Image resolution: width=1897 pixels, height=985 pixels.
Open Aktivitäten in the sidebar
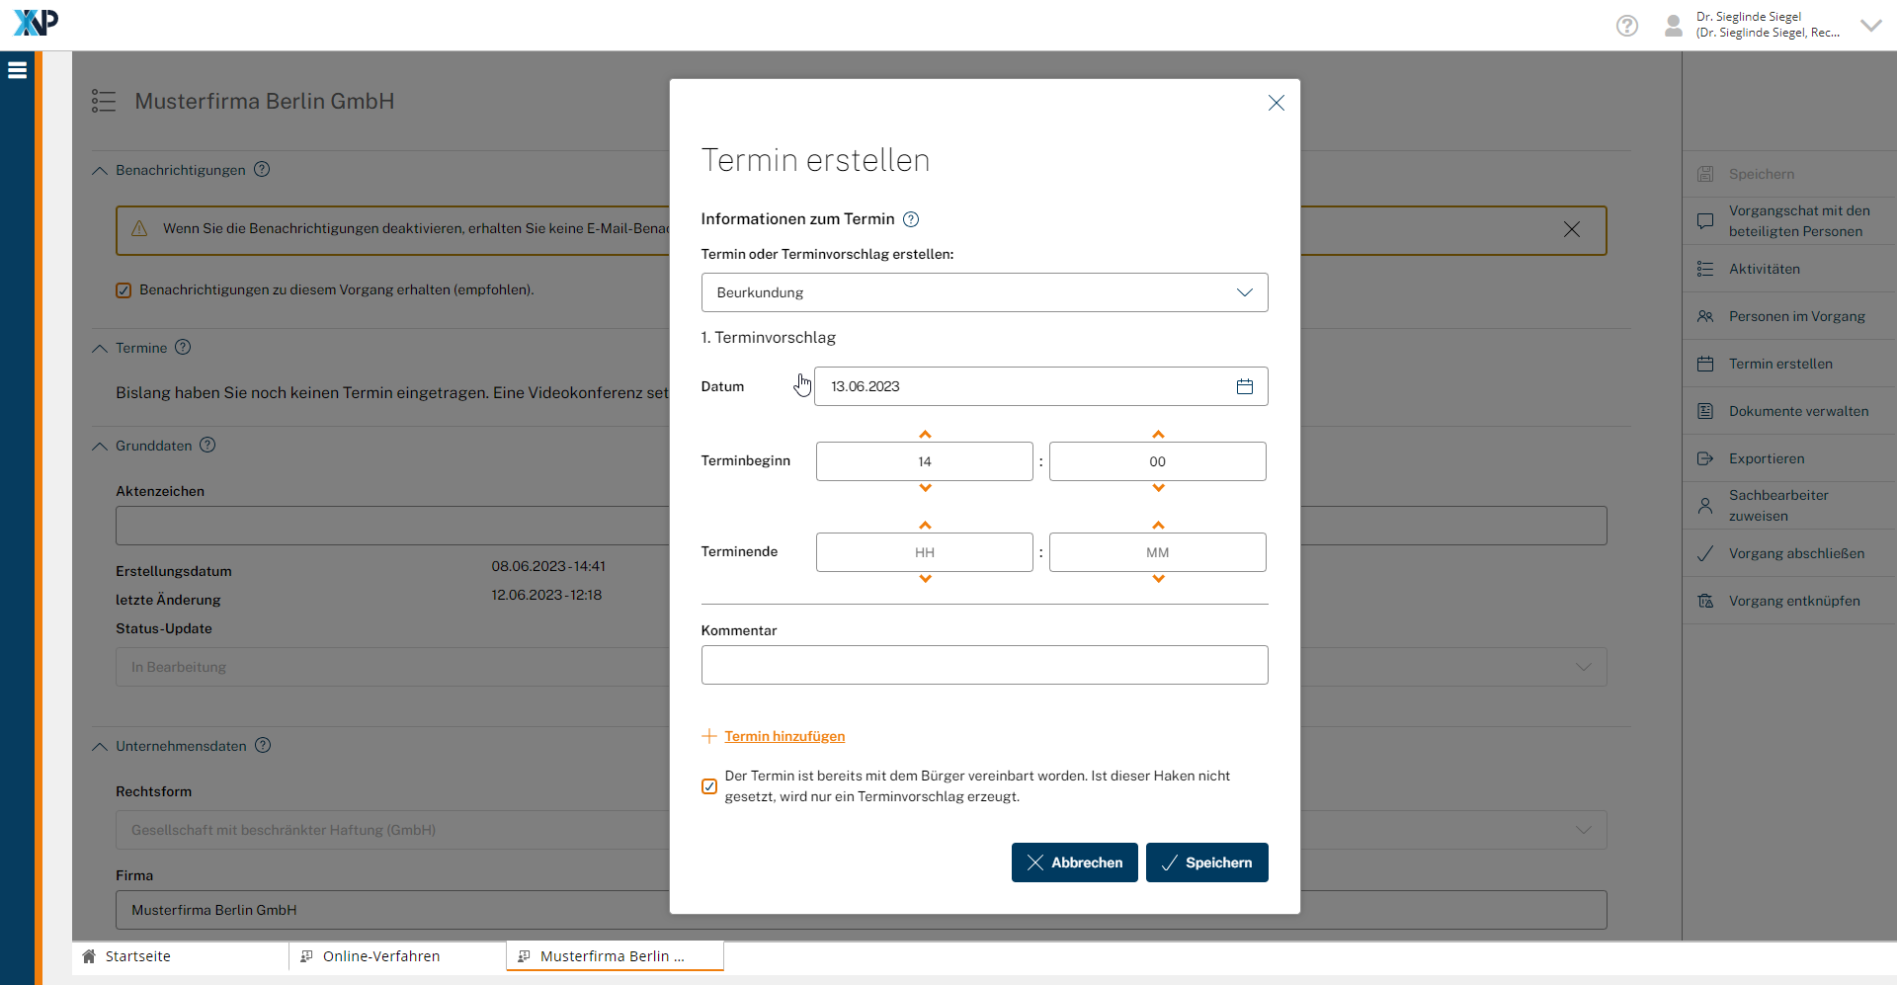(1789, 269)
